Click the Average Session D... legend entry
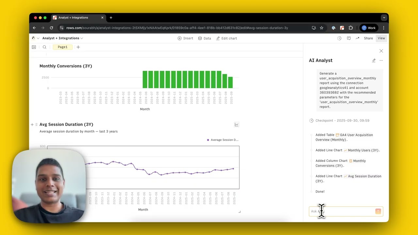This screenshot has height=235, width=418. pyautogui.click(x=223, y=140)
